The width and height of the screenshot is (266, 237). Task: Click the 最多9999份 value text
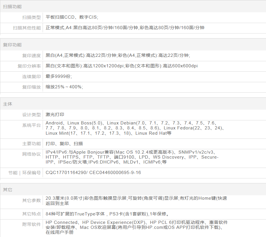[59, 76]
